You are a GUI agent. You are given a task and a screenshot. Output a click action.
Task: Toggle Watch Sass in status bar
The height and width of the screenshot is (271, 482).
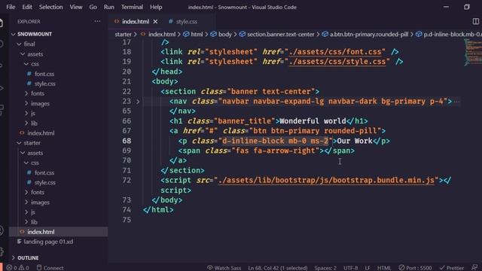[x=224, y=268]
